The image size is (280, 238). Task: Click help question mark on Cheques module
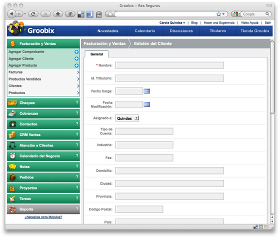click(77, 102)
